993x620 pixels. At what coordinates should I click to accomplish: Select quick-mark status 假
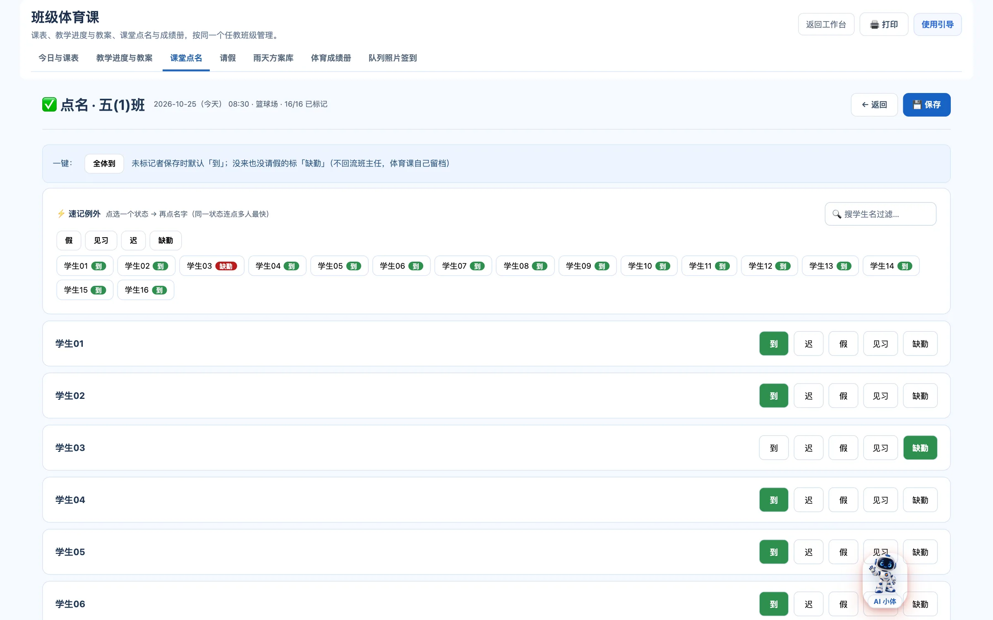(x=69, y=240)
